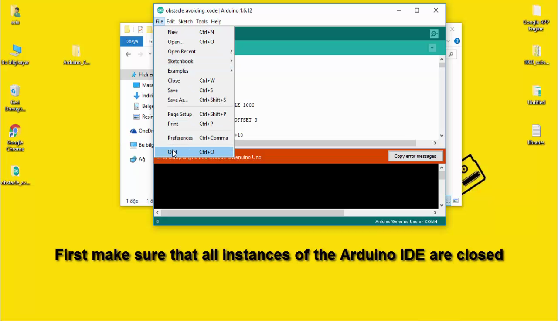This screenshot has width=558, height=321.
Task: Switch to the Dosya ribbon tab
Action: pyautogui.click(x=131, y=41)
